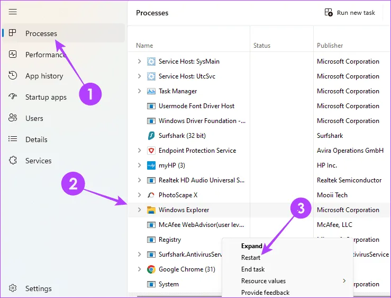The width and height of the screenshot is (391, 298).
Task: Choose Expand in the context menu
Action: [252, 246]
